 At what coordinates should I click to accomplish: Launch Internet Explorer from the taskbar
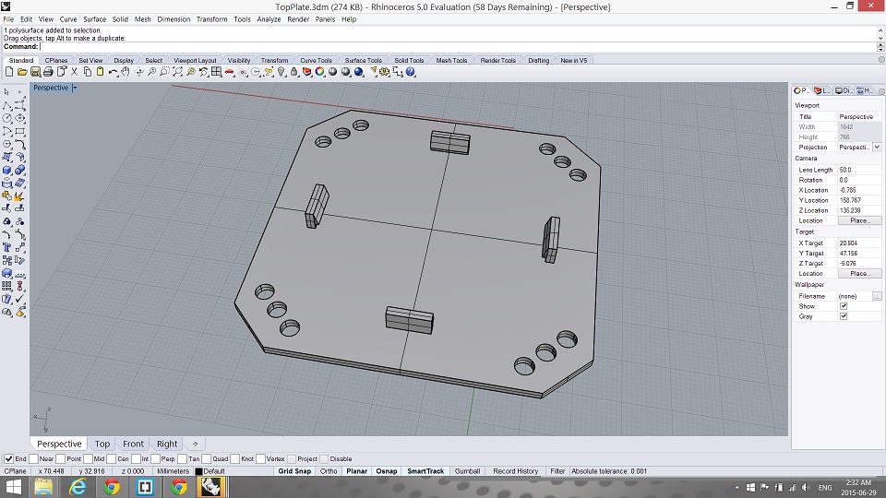click(78, 487)
